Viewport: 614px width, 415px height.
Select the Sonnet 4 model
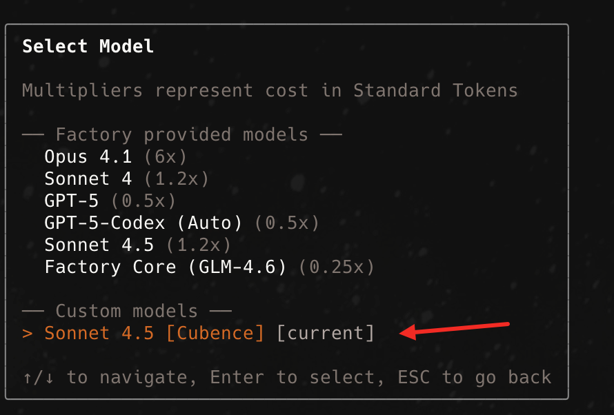87,179
